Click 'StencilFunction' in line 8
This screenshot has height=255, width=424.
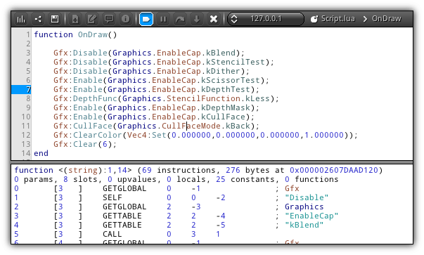click(x=203, y=98)
